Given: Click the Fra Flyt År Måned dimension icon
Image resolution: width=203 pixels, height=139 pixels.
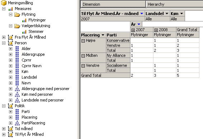Looking at the screenshot, I should click(x=10, y=37).
